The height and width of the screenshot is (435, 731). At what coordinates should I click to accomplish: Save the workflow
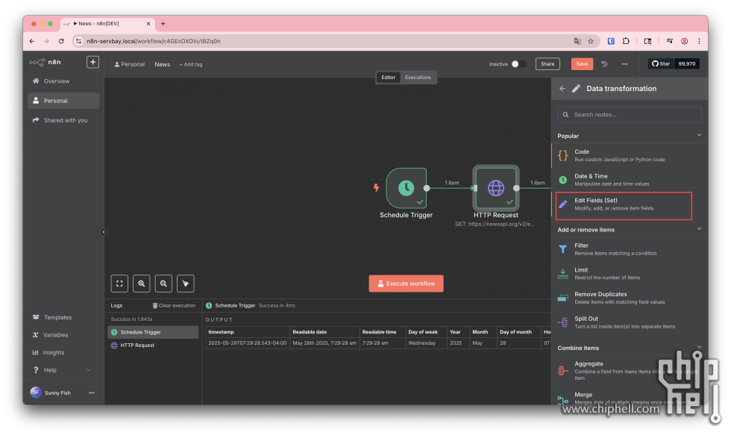click(582, 64)
